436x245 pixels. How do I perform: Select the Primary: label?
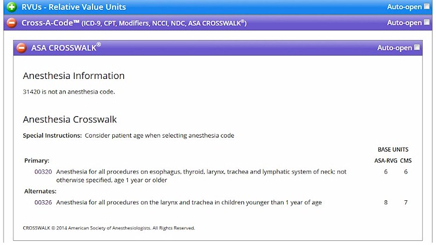[x=37, y=161]
